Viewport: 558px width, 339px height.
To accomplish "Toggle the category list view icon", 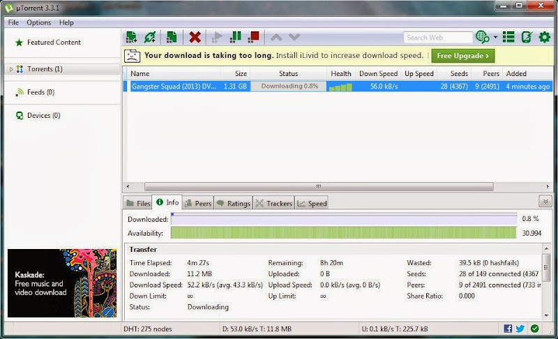I will [508, 37].
